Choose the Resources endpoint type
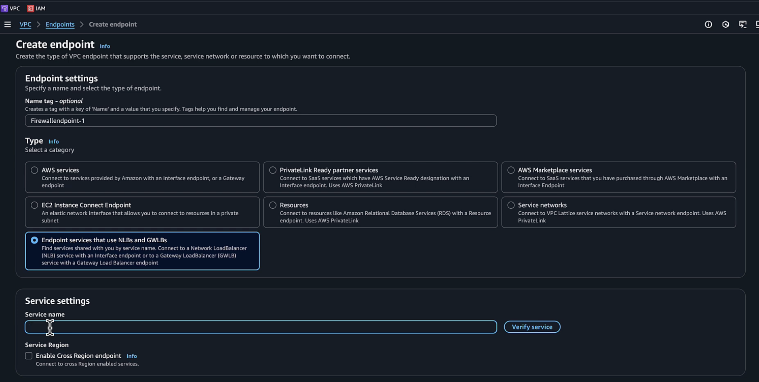This screenshot has height=382, width=759. [x=273, y=205]
